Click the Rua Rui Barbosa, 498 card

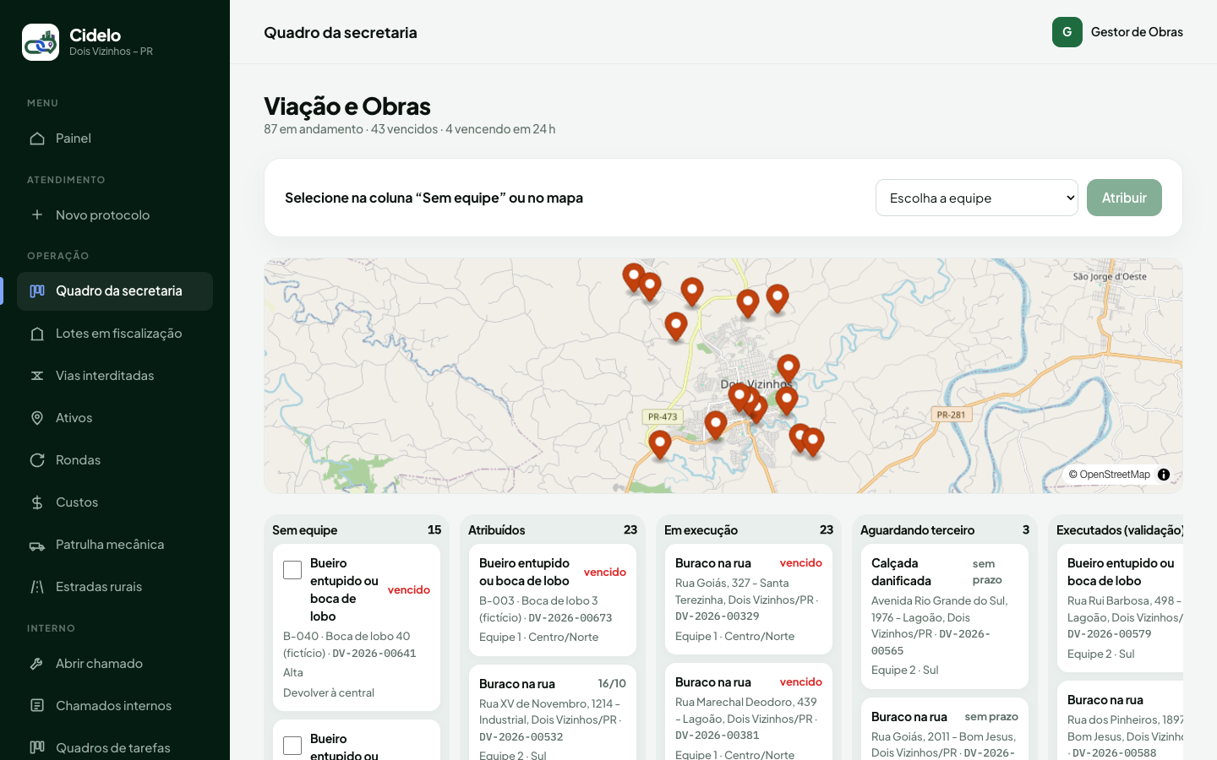1120,608
